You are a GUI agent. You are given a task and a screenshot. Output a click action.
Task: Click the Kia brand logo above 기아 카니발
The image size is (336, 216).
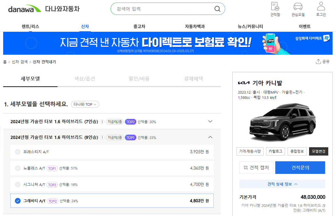(243, 82)
